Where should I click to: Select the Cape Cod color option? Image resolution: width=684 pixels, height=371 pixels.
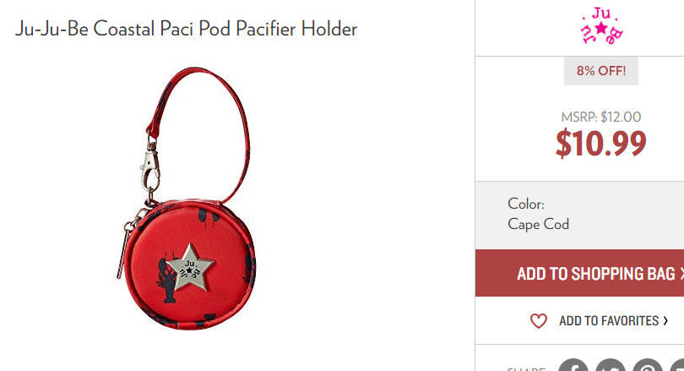pos(538,224)
